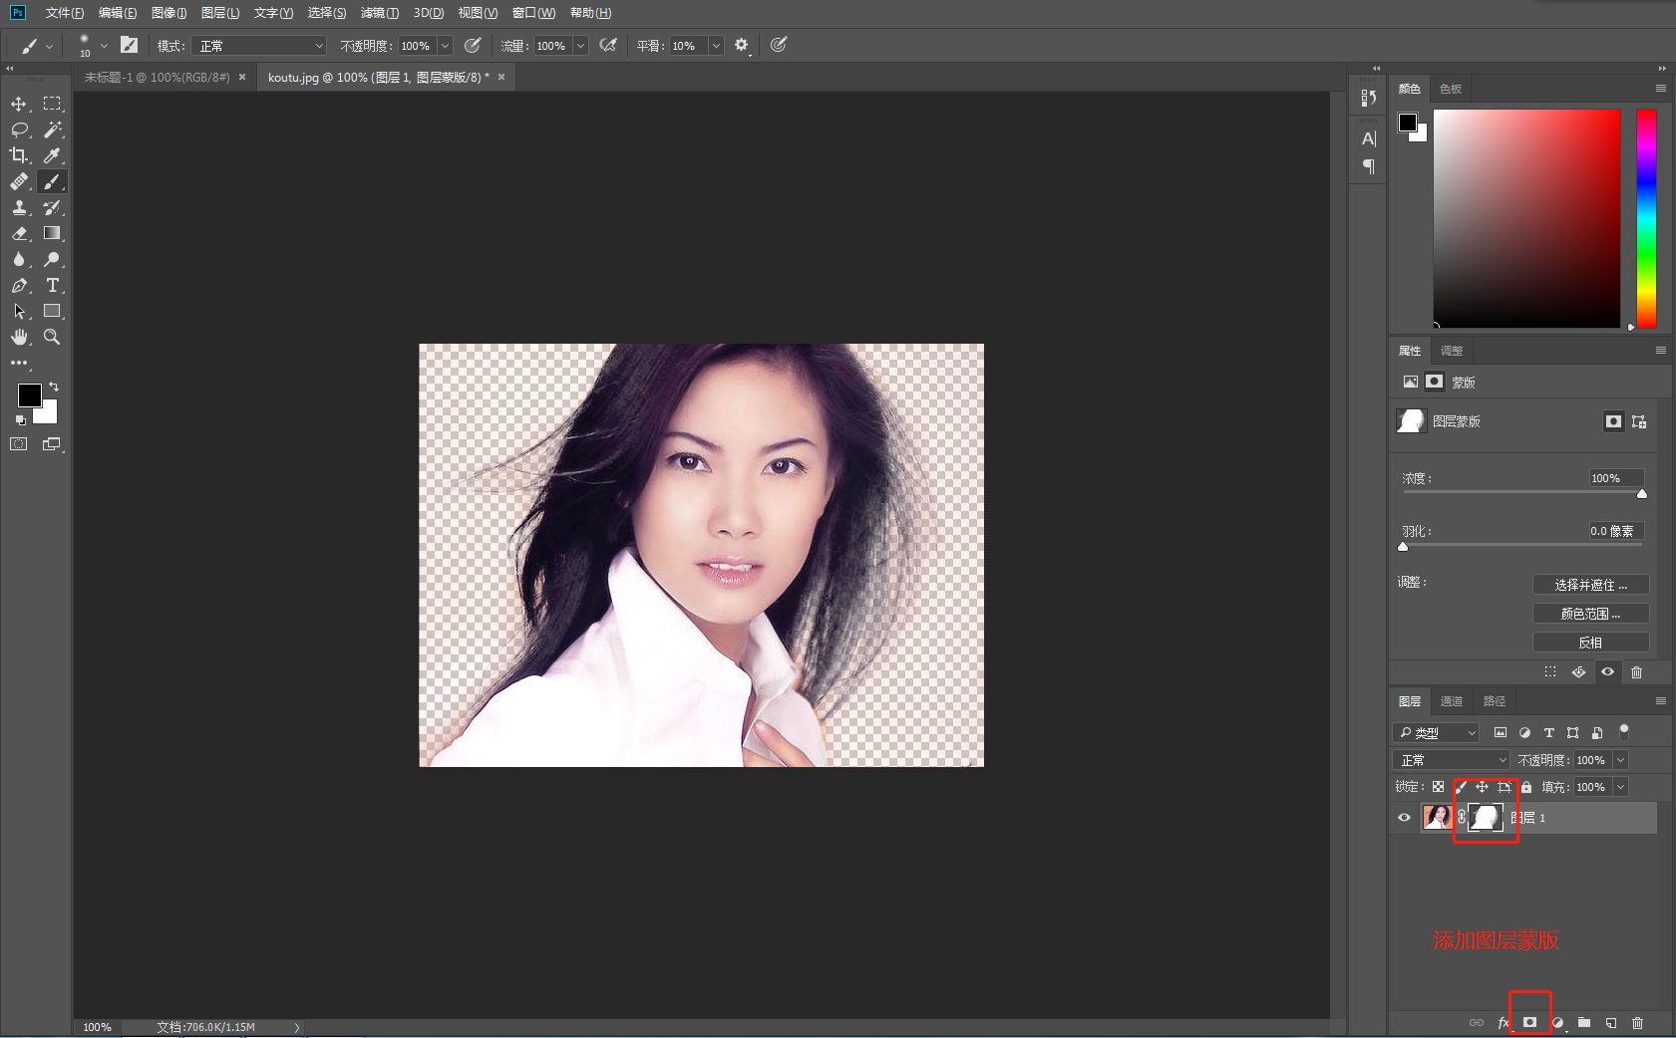Switch to the 通道 tab
Viewport: 1676px width, 1038px height.
[x=1452, y=701]
